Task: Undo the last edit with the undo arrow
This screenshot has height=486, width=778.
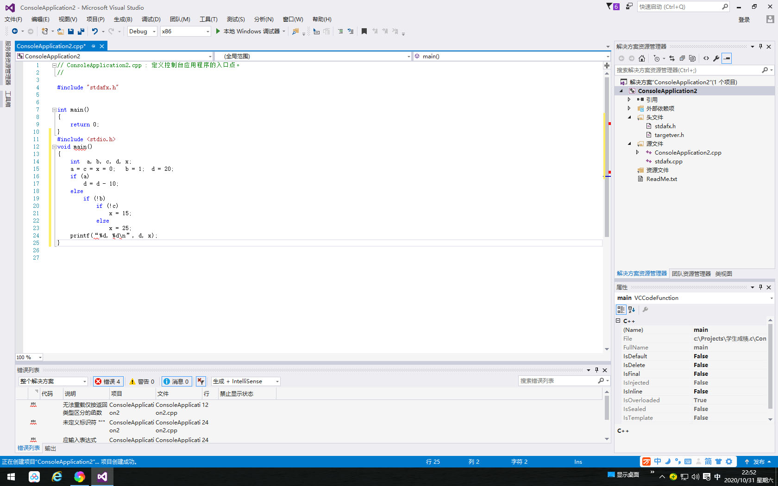Action: tap(95, 31)
